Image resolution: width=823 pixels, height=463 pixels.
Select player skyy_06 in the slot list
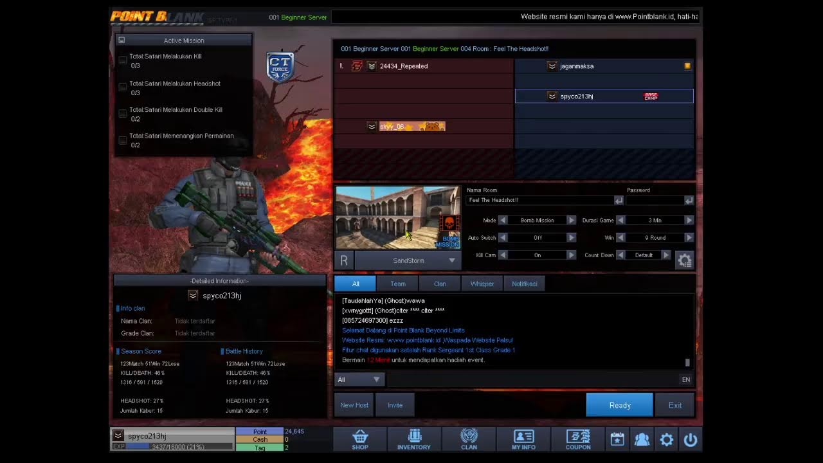(x=424, y=127)
